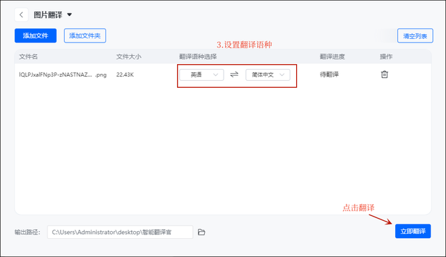
Task: Browse output folder with folder icon
Action: [201, 232]
